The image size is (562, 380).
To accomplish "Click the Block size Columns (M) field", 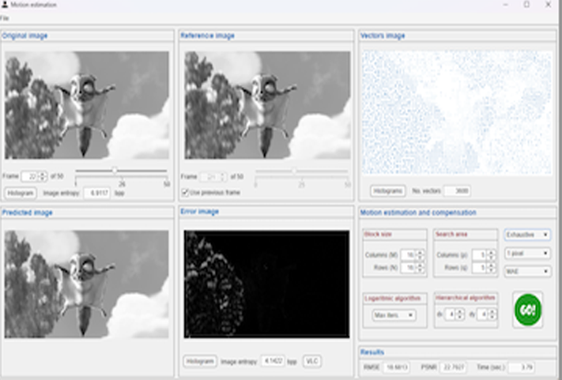I will coord(409,255).
